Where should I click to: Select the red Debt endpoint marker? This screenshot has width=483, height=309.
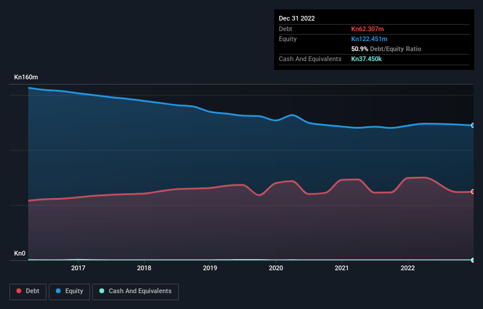(x=473, y=192)
